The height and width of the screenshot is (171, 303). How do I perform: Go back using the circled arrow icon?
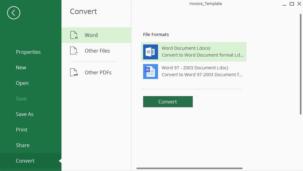coord(14,13)
